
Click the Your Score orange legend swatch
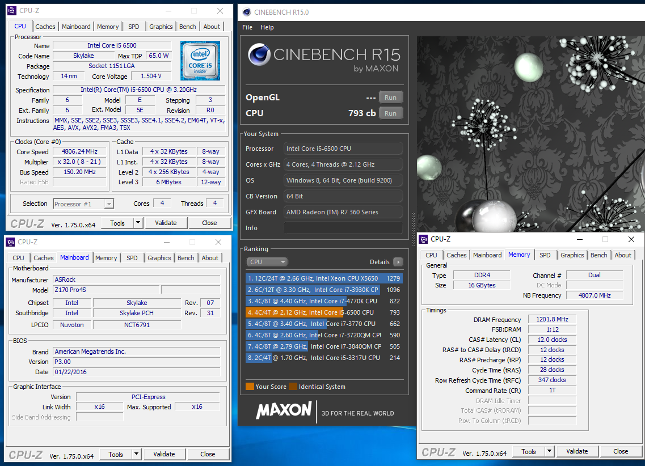pos(250,386)
